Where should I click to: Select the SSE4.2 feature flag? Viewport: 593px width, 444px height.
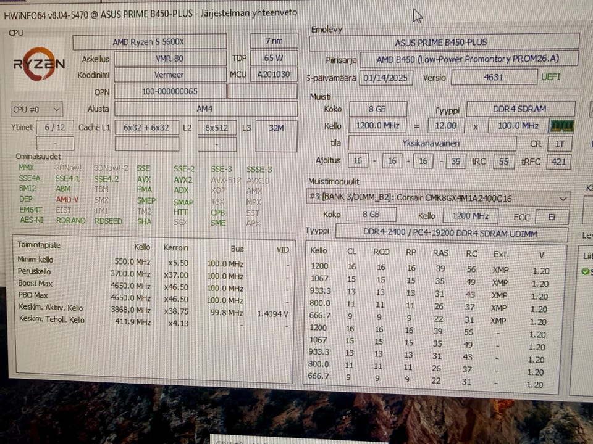pyautogui.click(x=106, y=179)
